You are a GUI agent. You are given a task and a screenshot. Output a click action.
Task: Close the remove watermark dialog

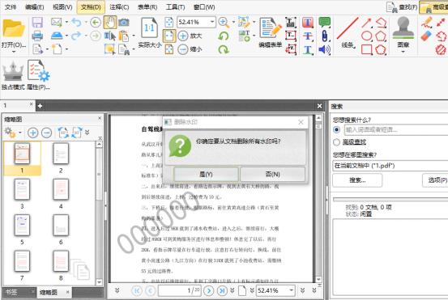301,122
